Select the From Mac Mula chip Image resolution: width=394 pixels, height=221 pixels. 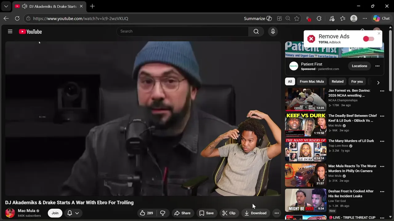312,81
